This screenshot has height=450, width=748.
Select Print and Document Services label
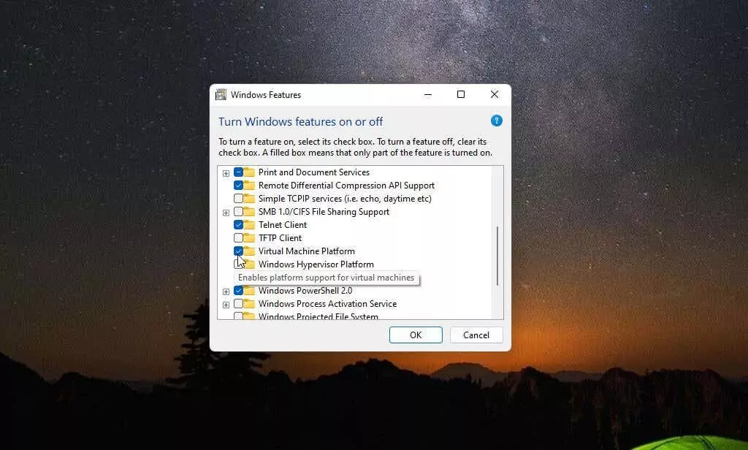click(314, 172)
